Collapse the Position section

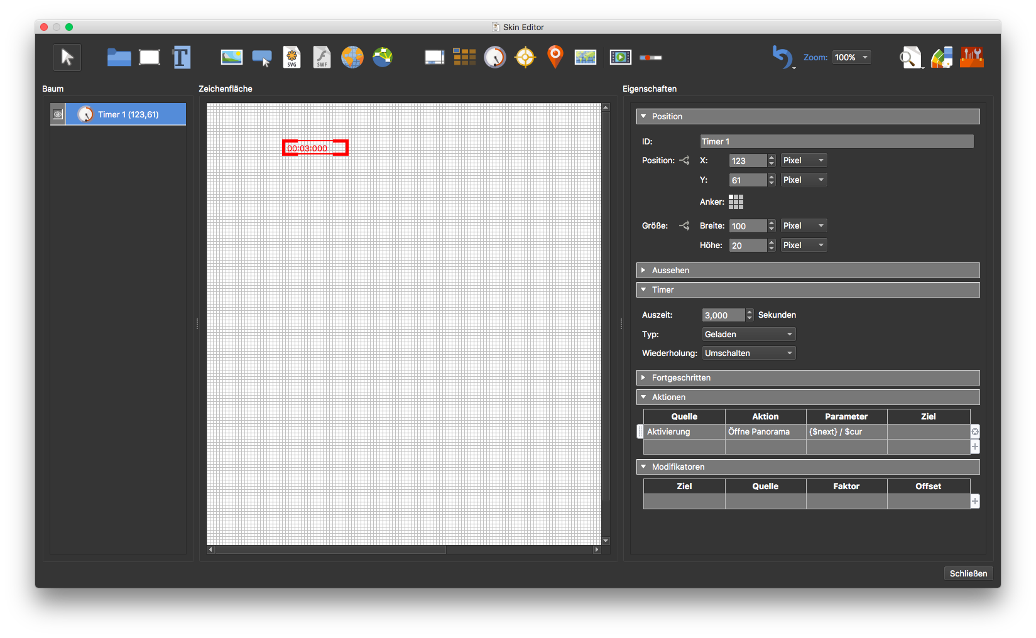coord(808,116)
